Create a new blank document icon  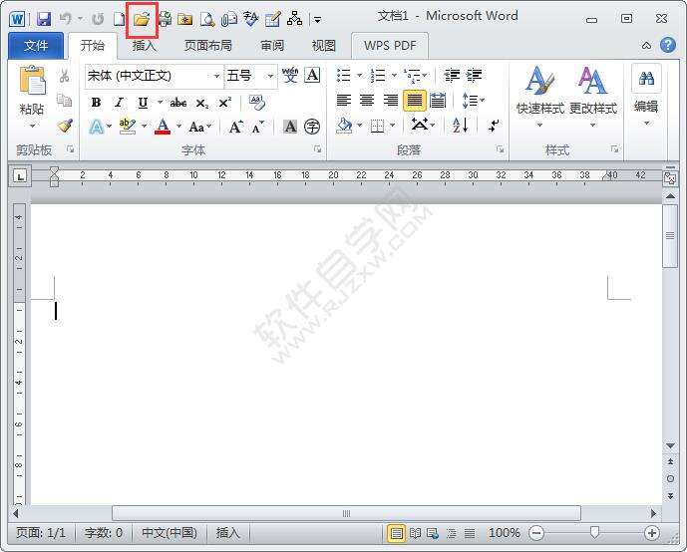[x=119, y=19]
